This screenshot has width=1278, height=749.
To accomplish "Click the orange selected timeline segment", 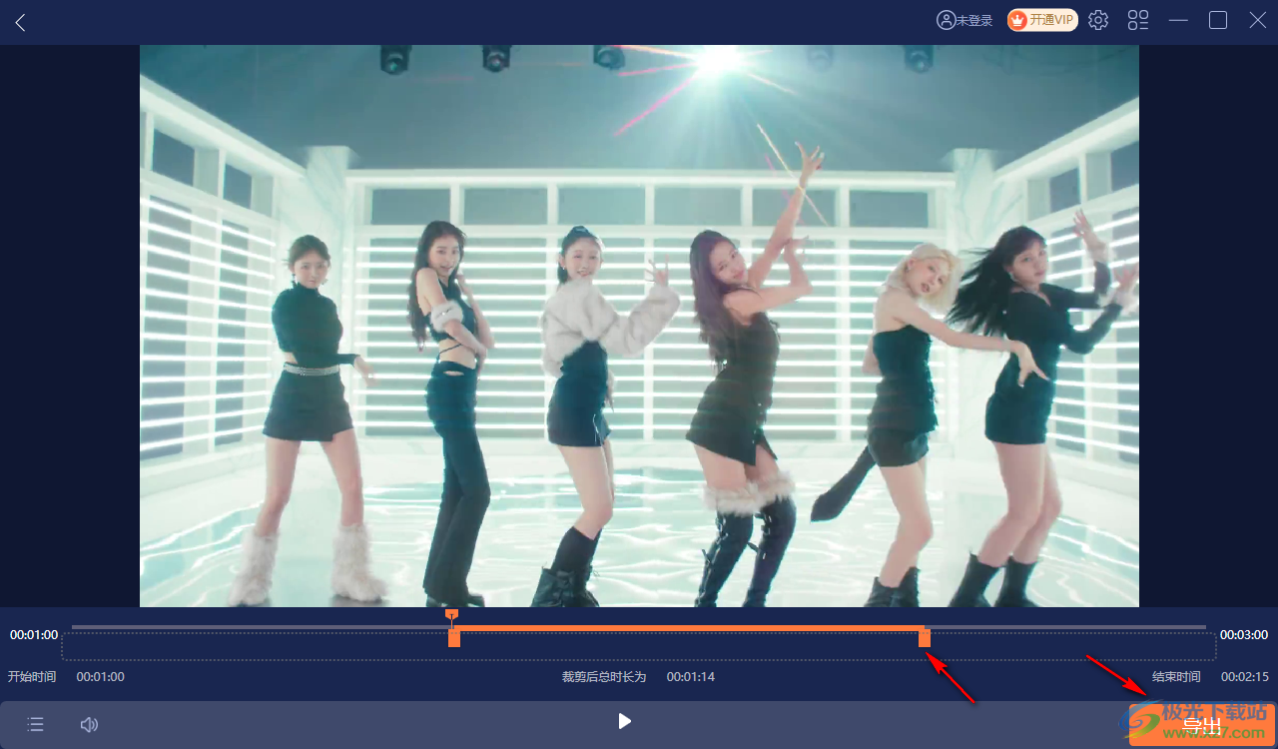I will point(689,628).
